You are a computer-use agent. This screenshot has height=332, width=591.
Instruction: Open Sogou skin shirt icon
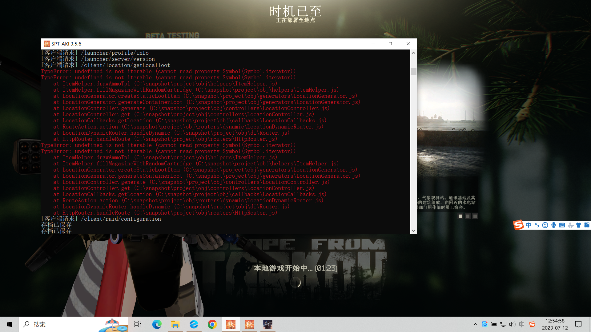point(578,225)
